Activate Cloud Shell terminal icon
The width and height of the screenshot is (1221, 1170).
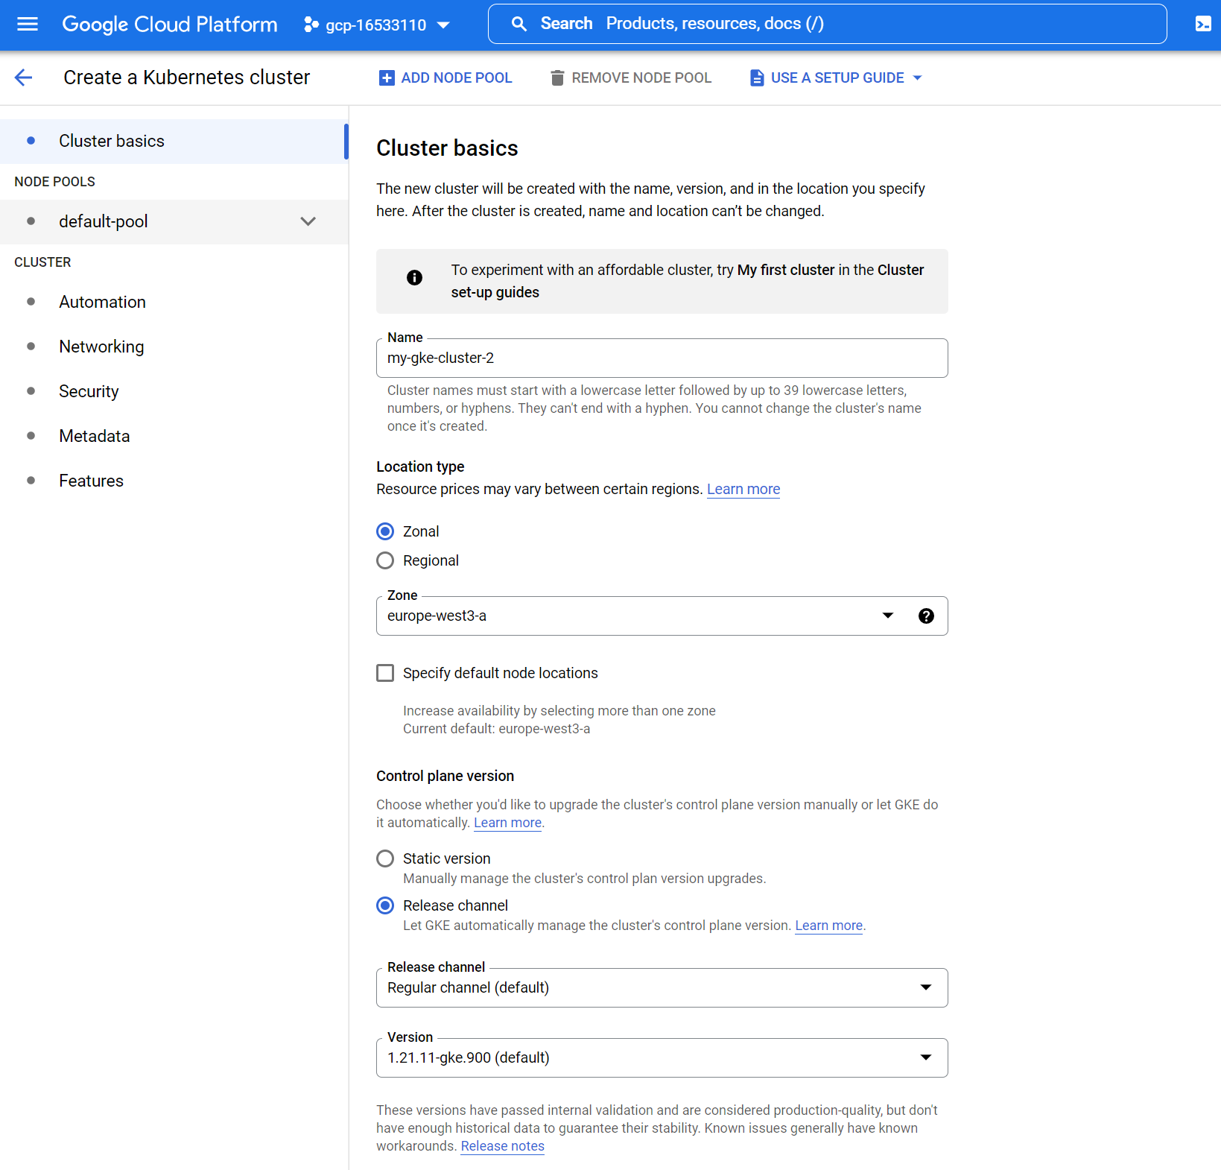[x=1202, y=24]
